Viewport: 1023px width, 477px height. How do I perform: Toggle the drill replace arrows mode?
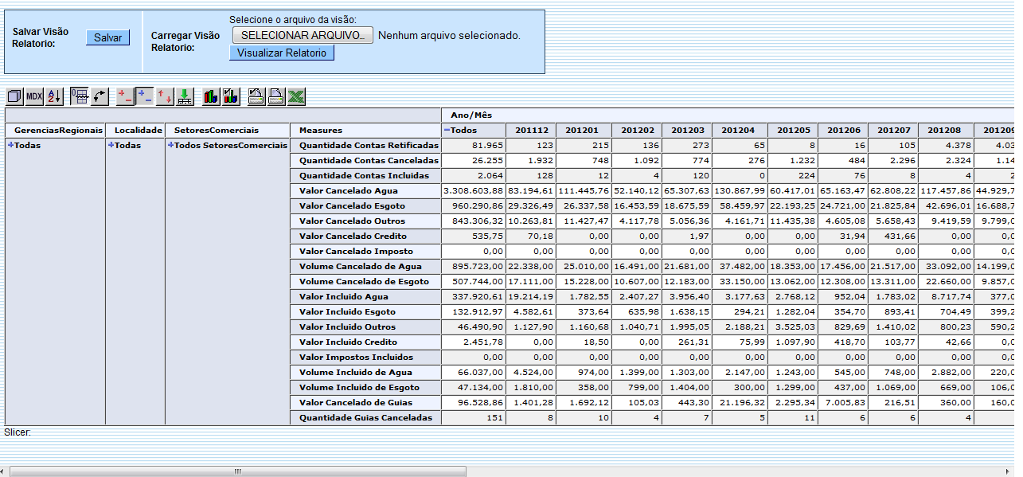point(165,96)
